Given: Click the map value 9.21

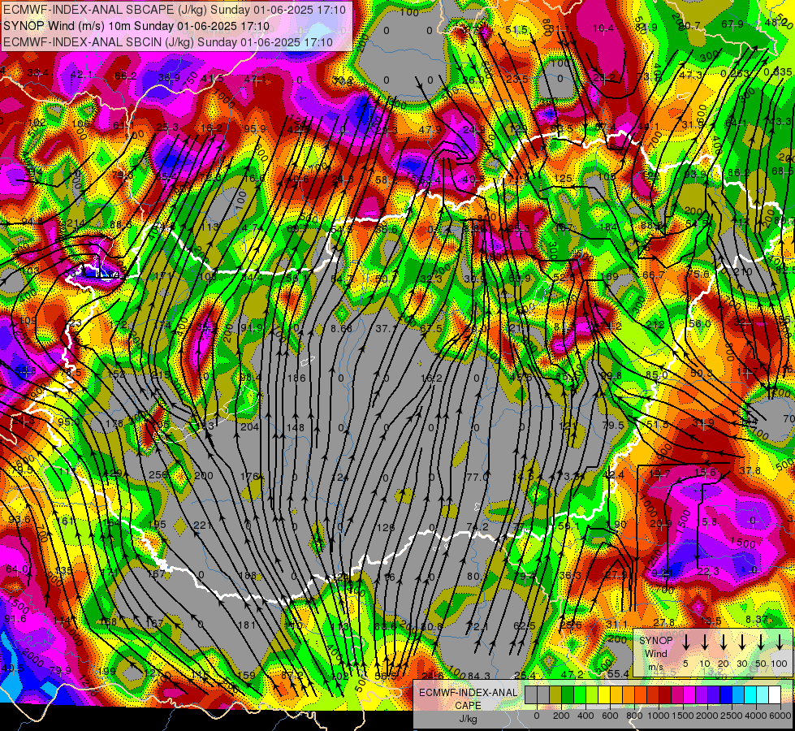Looking at the screenshot, I should coord(662,573).
